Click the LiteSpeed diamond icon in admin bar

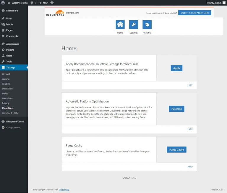[52, 3]
